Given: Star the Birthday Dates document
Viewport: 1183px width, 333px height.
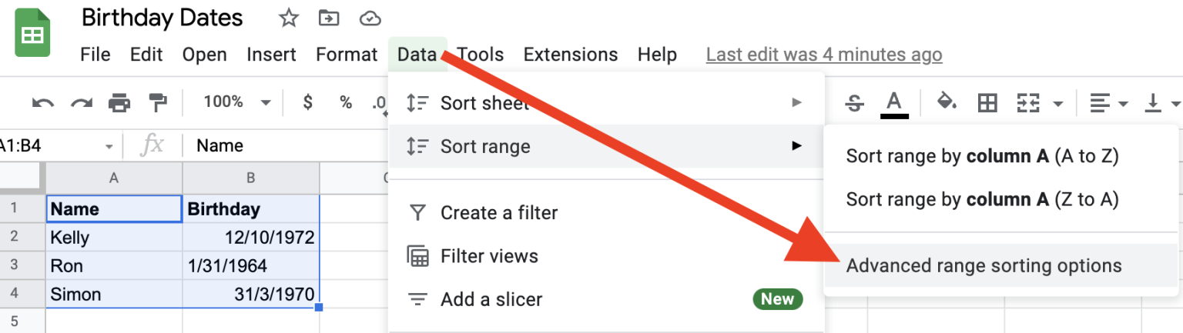Looking at the screenshot, I should pyautogui.click(x=289, y=18).
